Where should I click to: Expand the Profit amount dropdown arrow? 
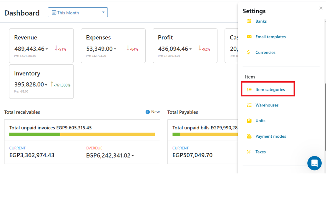(190, 49)
